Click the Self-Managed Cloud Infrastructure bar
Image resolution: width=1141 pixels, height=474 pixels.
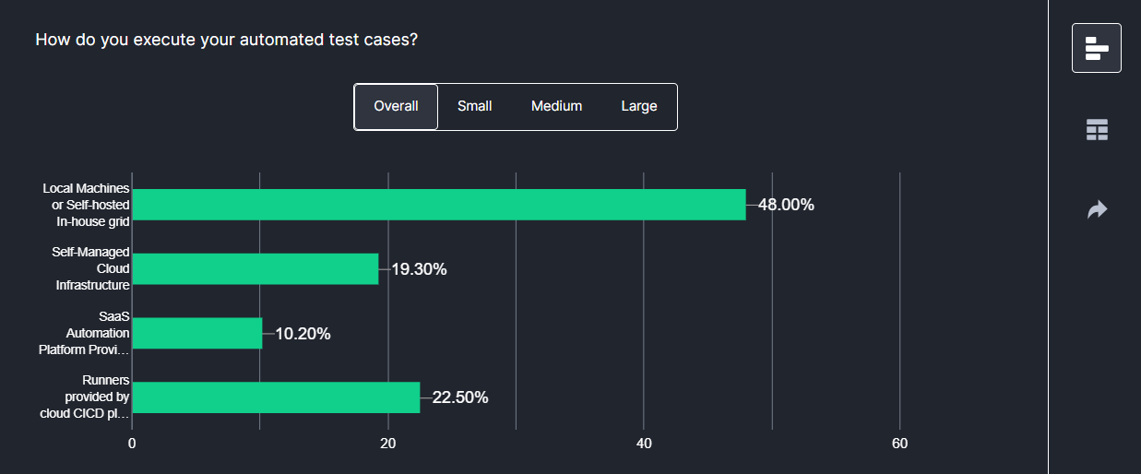256,269
